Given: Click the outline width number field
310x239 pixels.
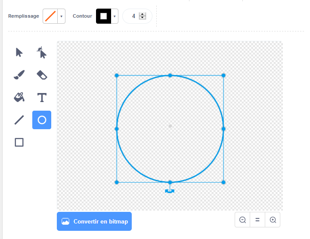Looking at the screenshot, I should click(x=133, y=16).
